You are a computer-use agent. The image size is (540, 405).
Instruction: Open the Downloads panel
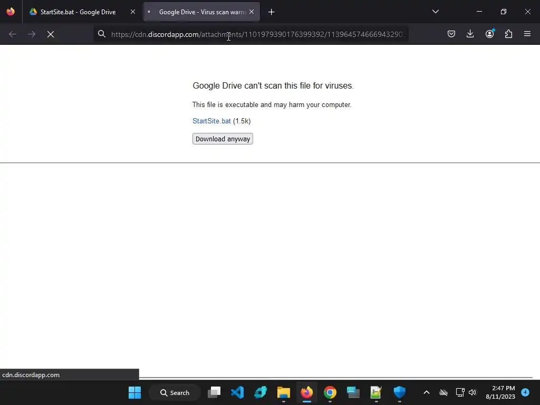pos(470,34)
